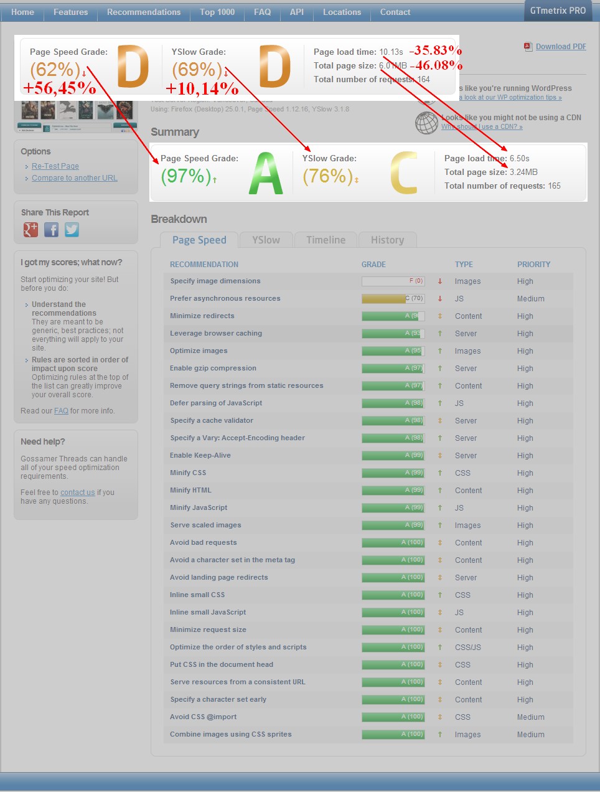Switch to the History tab
Screen dimensions: 600x792
click(387, 240)
